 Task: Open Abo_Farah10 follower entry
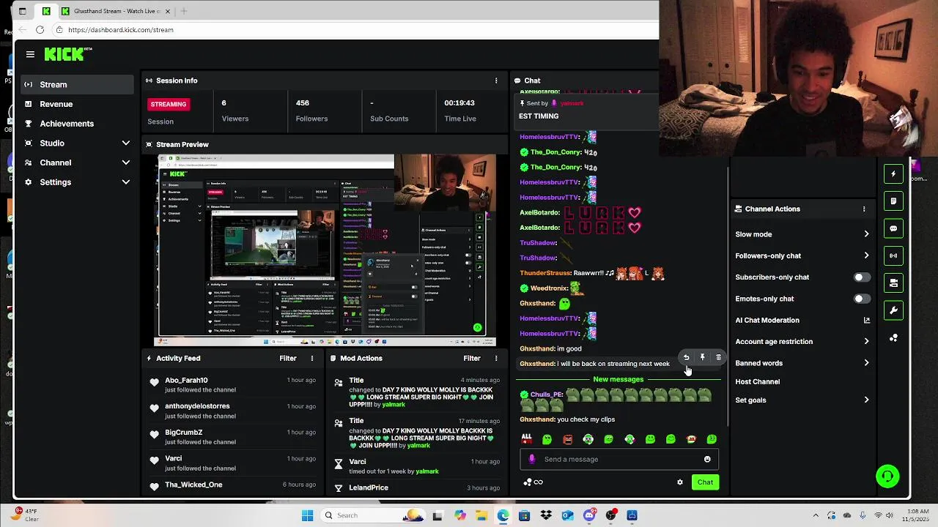pyautogui.click(x=186, y=380)
